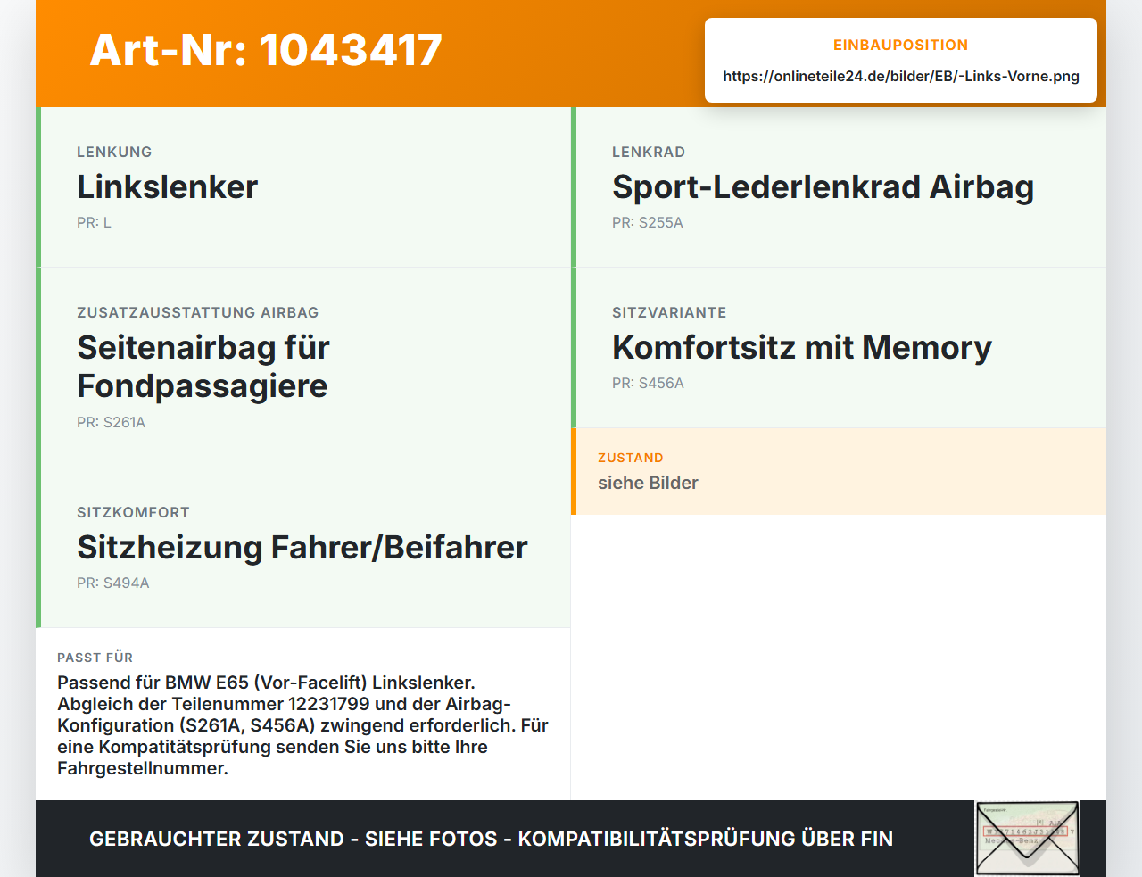This screenshot has width=1142, height=877.
Task: Click the envelope FIN mail icon
Action: pyautogui.click(x=1027, y=839)
